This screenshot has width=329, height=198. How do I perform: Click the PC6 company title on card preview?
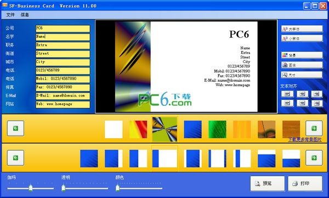tap(239, 34)
